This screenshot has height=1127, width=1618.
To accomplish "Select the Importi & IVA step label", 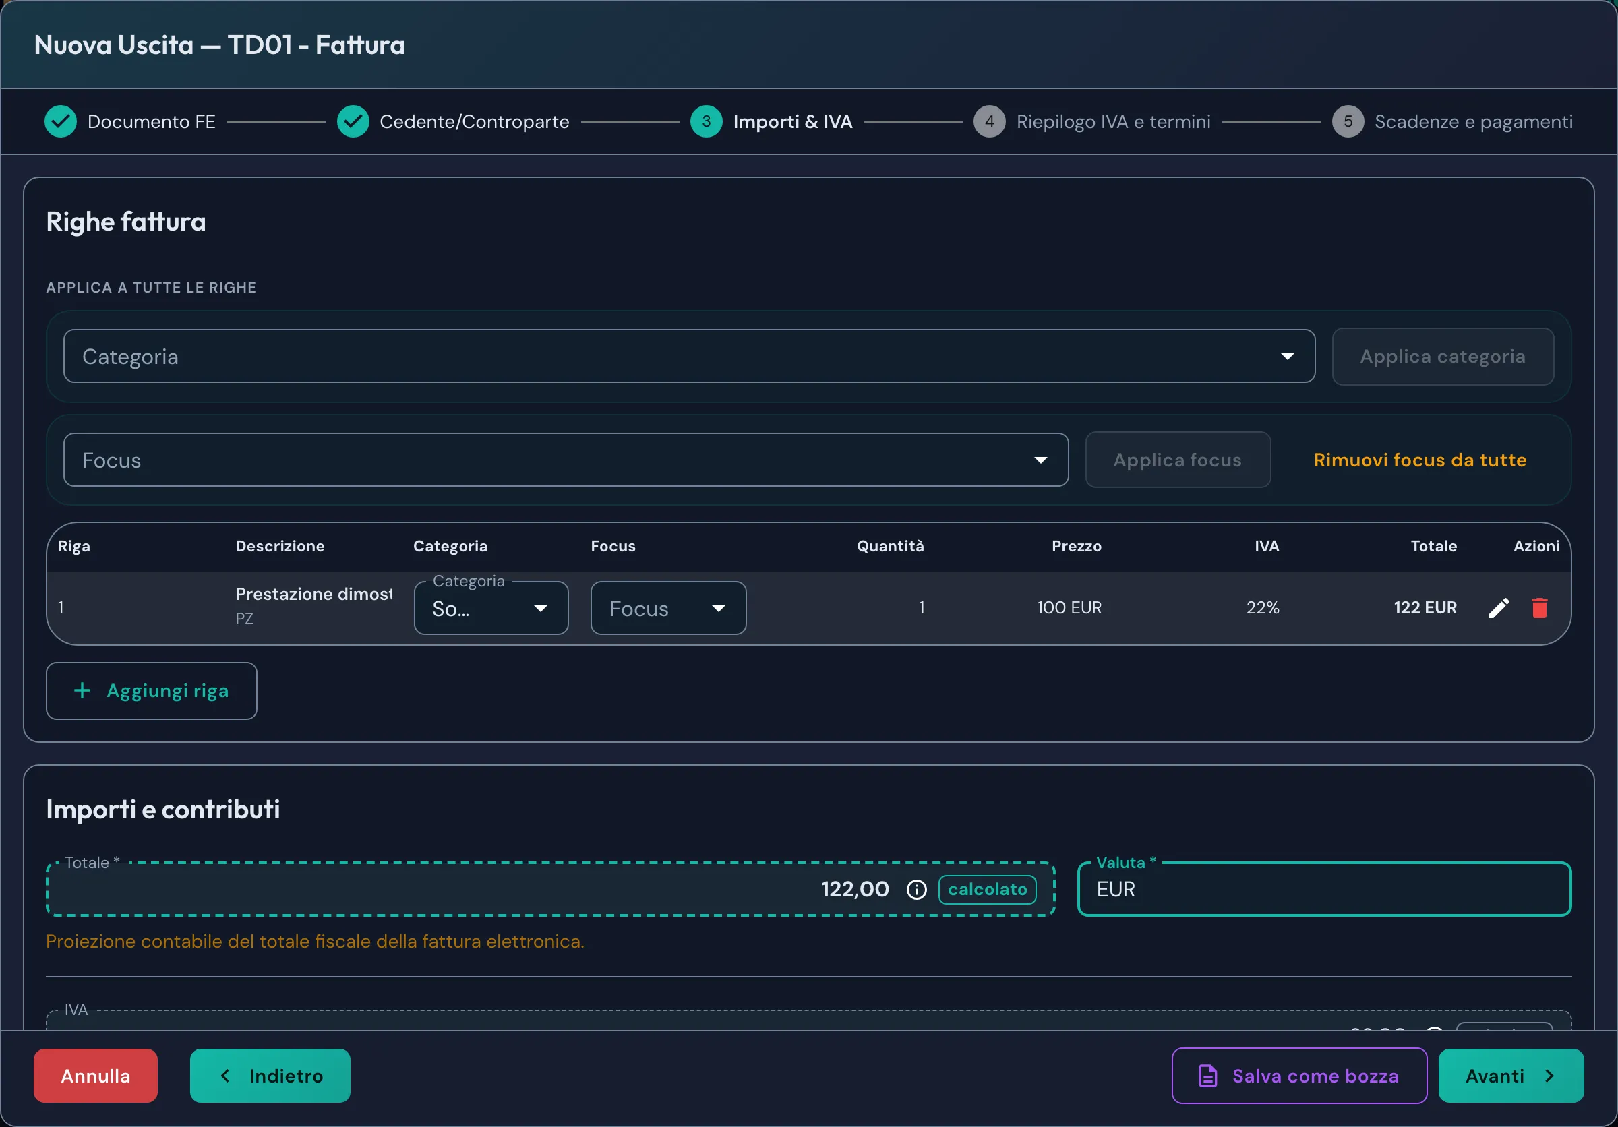I will pos(793,121).
